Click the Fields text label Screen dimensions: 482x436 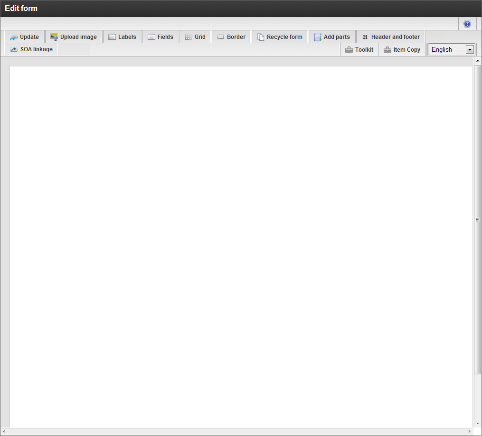(x=165, y=37)
